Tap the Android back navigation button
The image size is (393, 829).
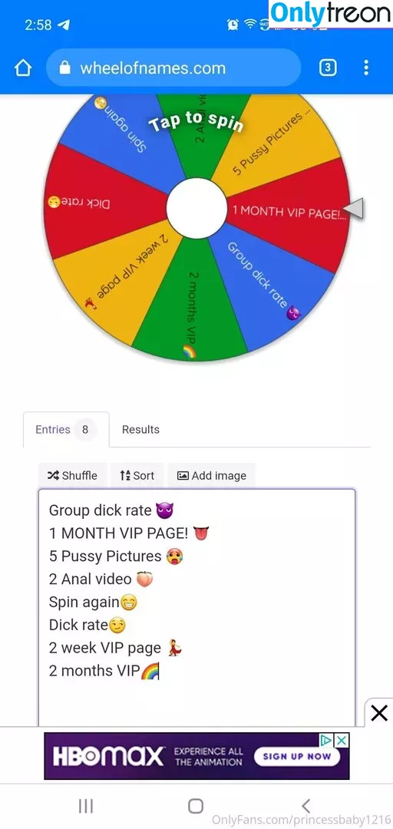click(x=305, y=806)
